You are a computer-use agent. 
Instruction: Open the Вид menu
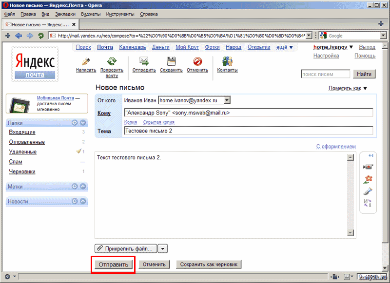tap(45, 14)
